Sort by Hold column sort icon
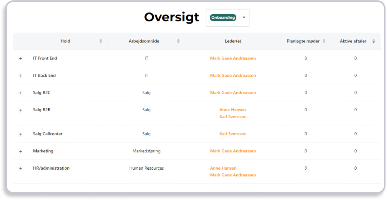Screen dimensions: 387x200 [101, 41]
